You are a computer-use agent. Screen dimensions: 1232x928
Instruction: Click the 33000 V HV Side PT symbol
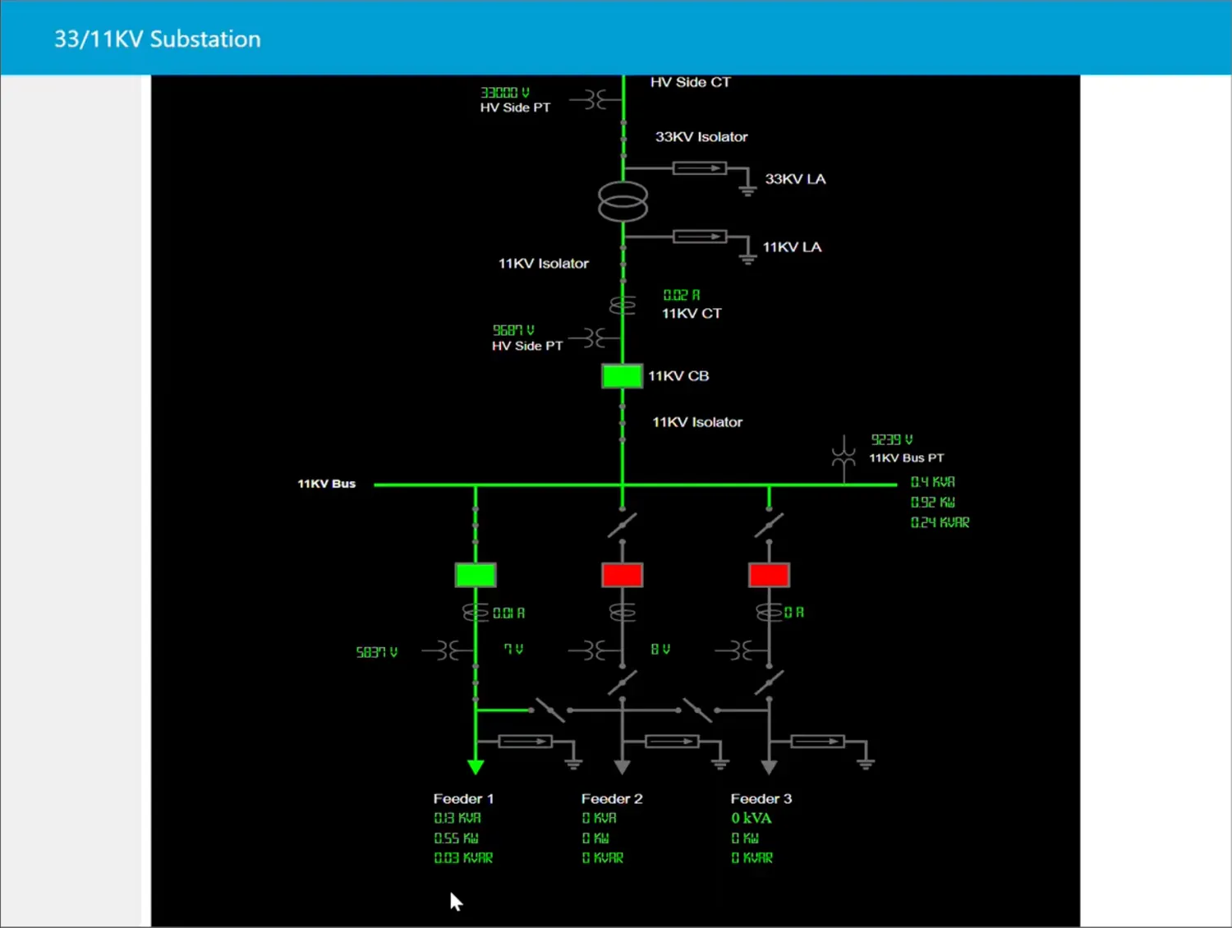tap(596, 100)
